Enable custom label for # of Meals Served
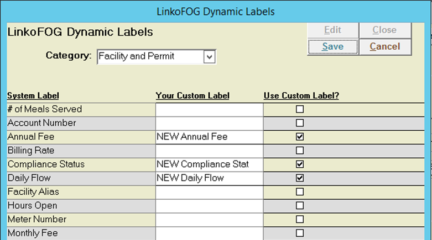Image resolution: width=432 pixels, height=240 pixels. (x=300, y=109)
